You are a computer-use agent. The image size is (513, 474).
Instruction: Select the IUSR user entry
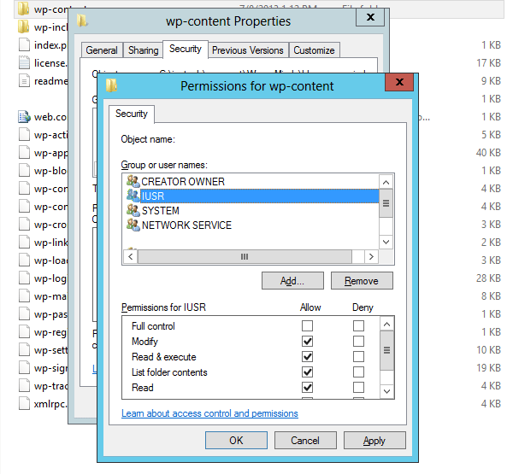click(259, 196)
